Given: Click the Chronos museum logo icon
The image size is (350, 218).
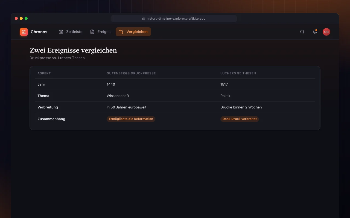Looking at the screenshot, I should (24, 32).
